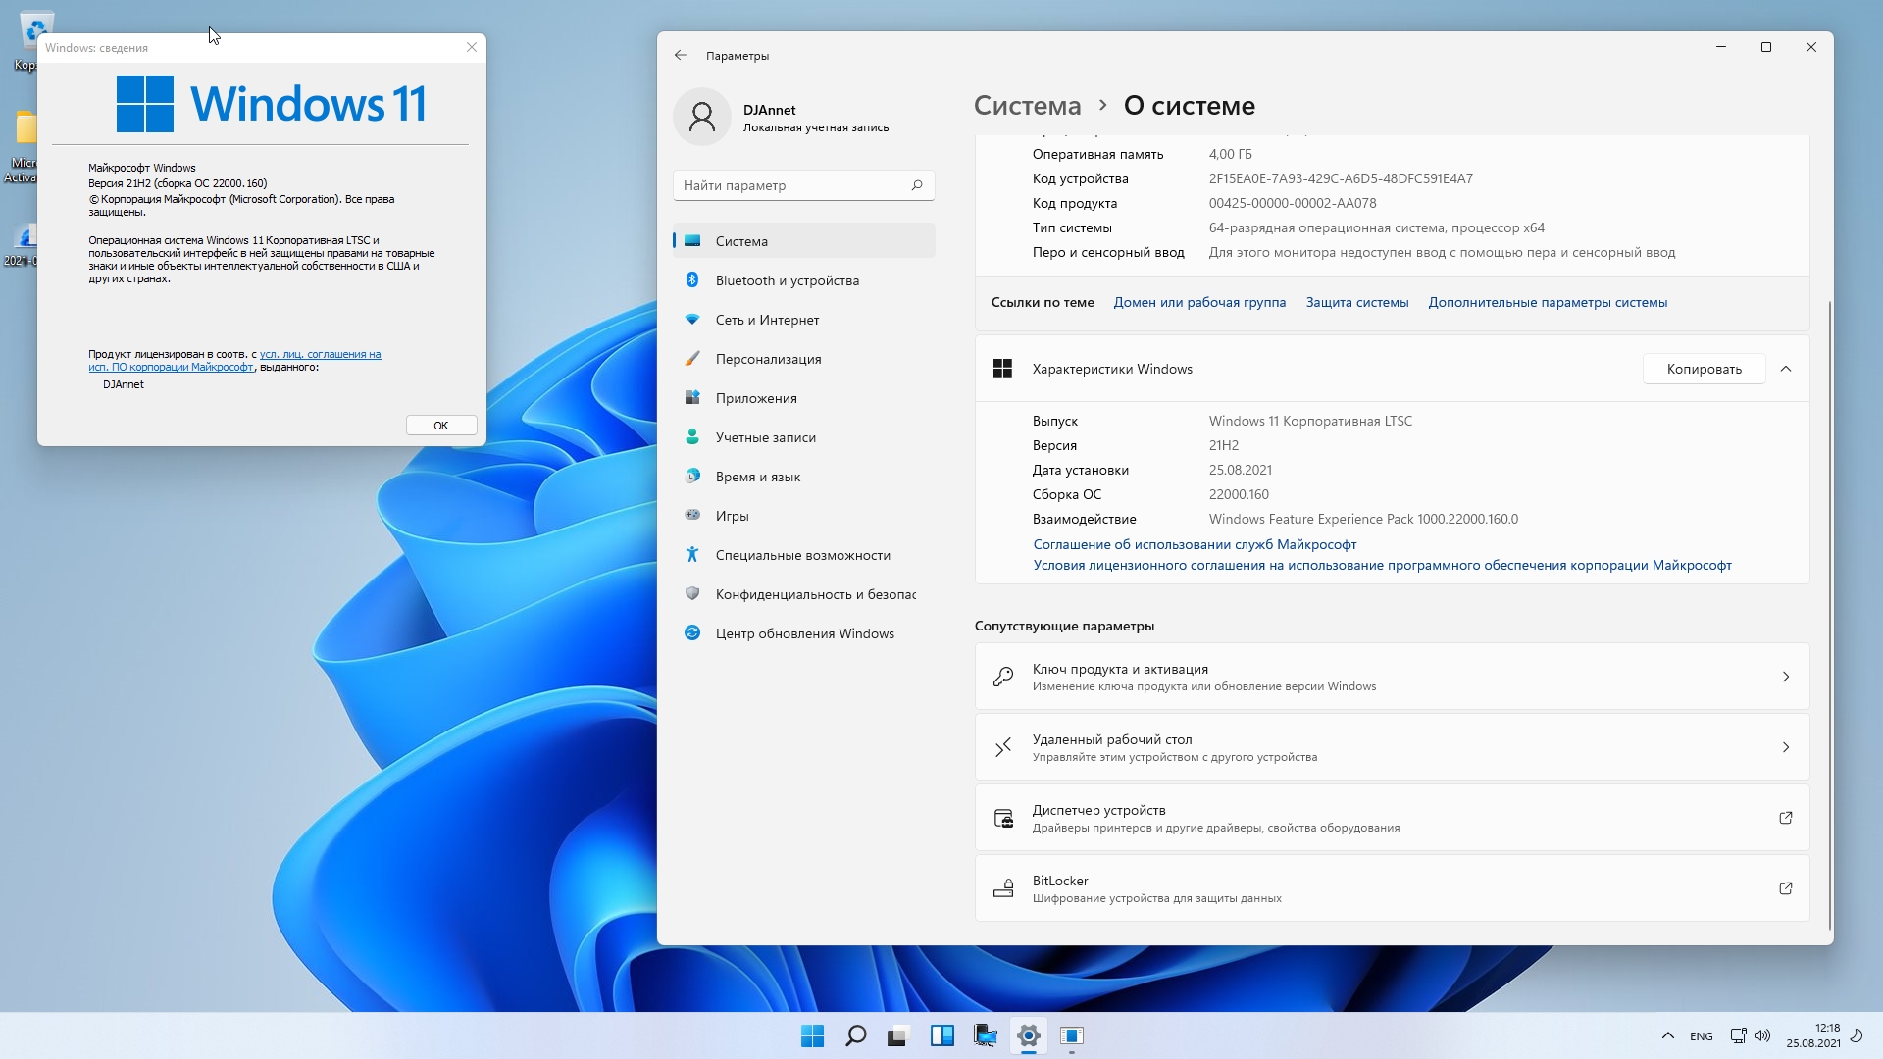Image resolution: width=1883 pixels, height=1059 pixels.
Task: Click the back arrow in Settings
Action: (681, 56)
